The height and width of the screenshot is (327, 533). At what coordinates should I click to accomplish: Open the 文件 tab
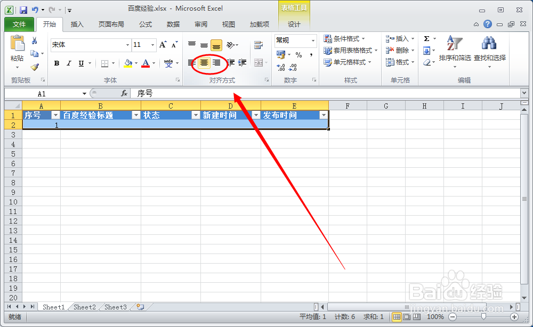tap(19, 24)
